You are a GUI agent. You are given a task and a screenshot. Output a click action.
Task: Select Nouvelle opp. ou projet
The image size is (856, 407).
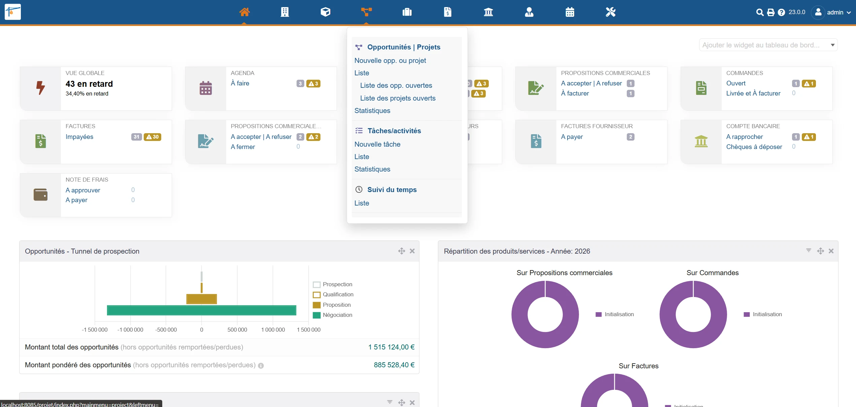(x=390, y=61)
